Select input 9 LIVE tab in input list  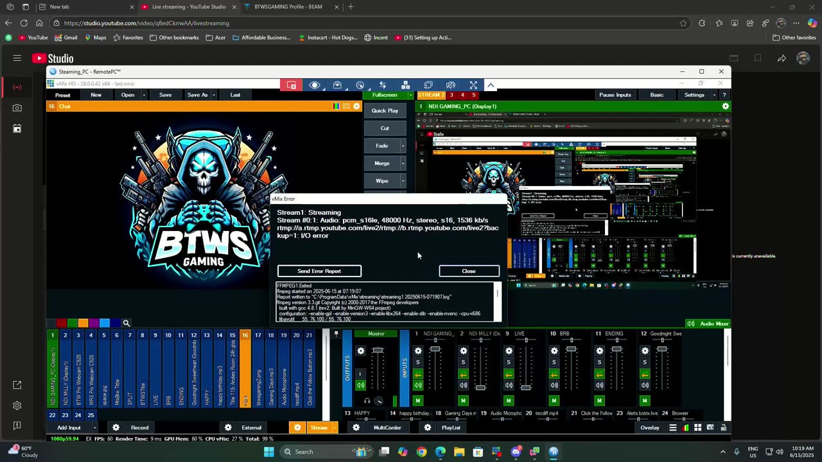pos(155,368)
